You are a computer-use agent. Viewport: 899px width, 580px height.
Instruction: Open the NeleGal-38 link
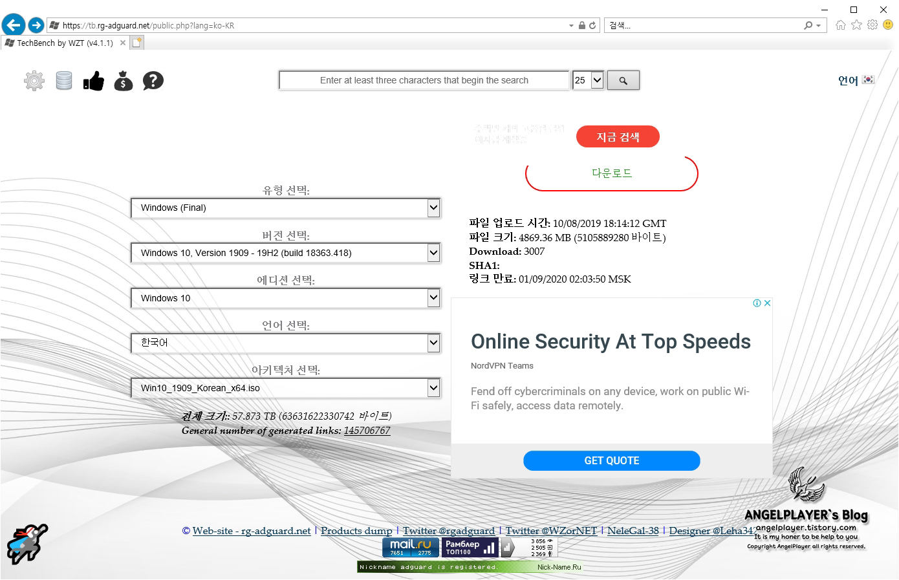tap(633, 531)
